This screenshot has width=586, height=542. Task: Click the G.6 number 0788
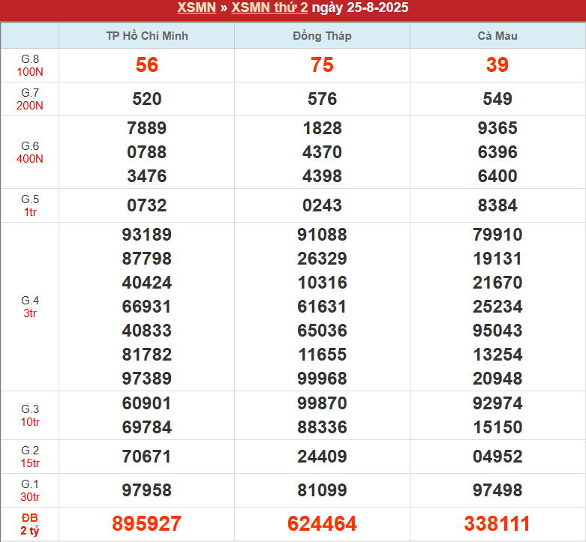click(147, 152)
